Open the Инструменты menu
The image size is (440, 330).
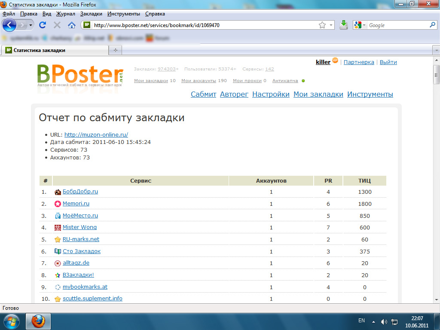point(124,14)
